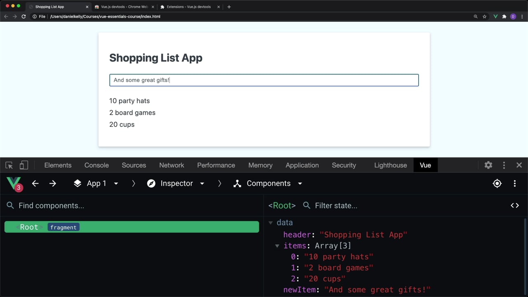Viewport: 528px width, 297px height.
Task: Switch to the Network tab
Action: point(172,165)
